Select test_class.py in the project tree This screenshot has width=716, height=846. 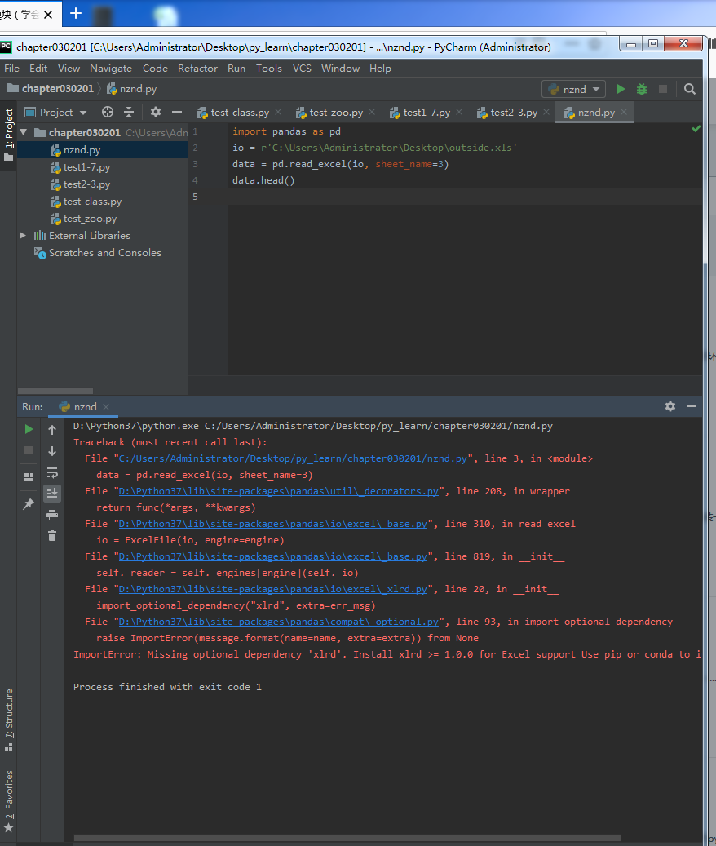click(92, 202)
